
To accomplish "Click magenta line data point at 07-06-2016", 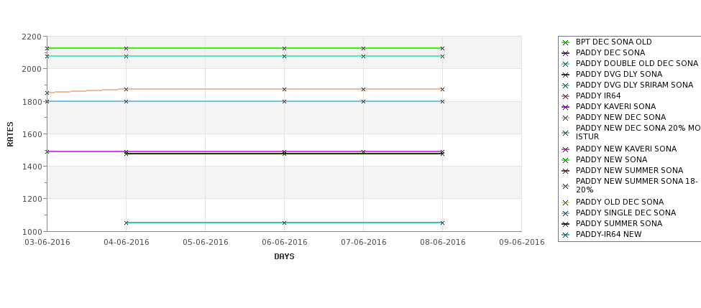I will pos(364,151).
